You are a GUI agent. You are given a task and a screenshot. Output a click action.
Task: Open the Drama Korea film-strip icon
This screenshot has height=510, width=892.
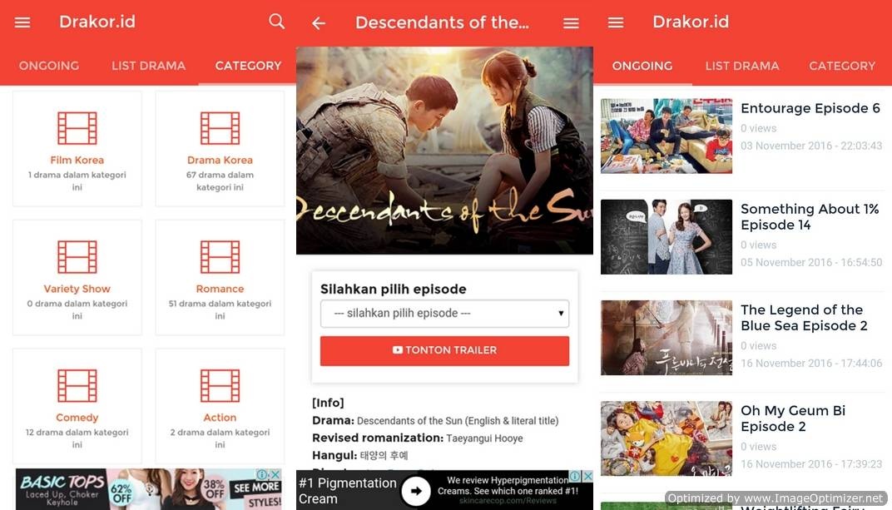click(221, 128)
